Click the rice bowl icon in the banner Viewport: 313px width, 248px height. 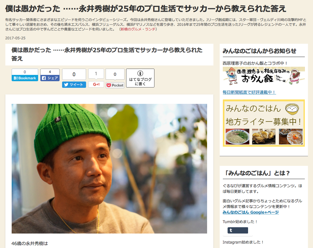[x=292, y=109]
